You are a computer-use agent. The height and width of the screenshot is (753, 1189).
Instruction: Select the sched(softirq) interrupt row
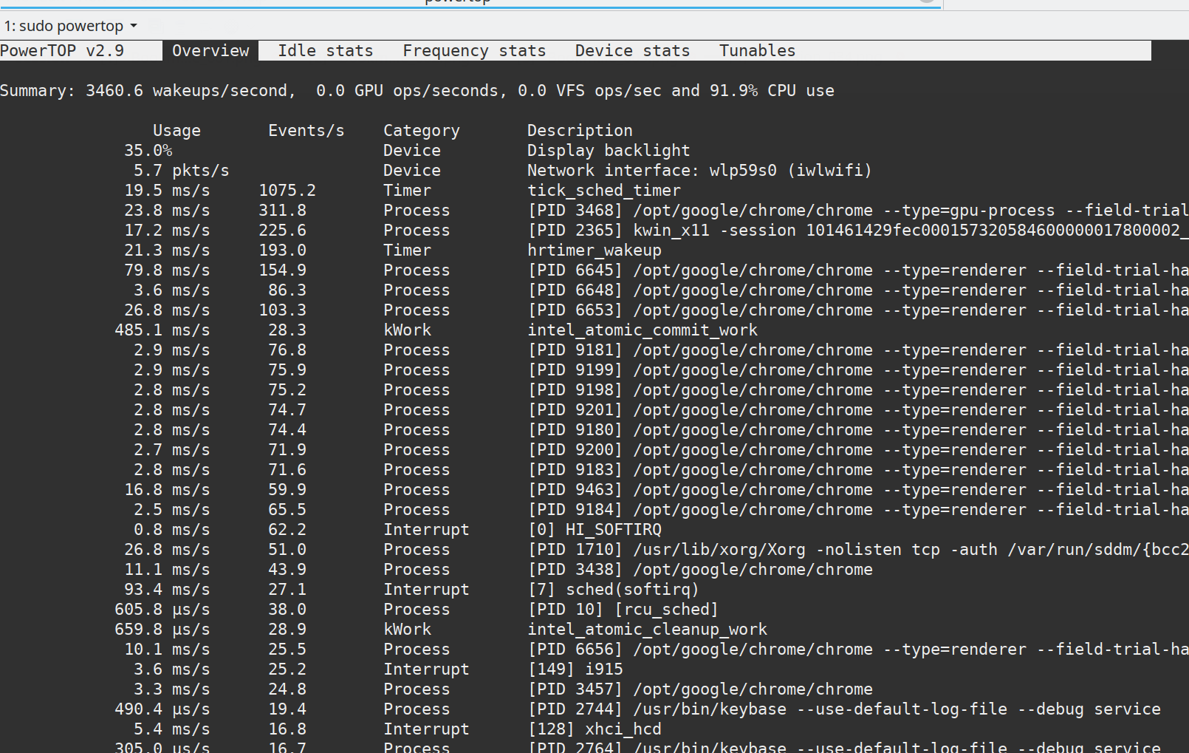point(594,589)
